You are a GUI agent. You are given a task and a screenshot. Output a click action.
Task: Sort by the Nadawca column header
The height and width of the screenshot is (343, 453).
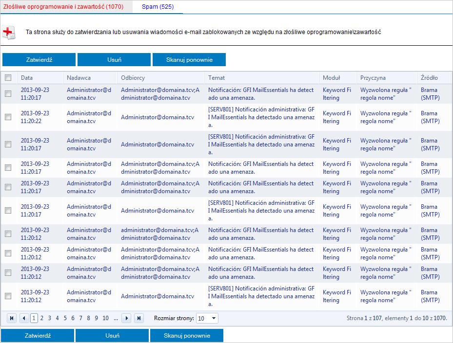point(79,78)
